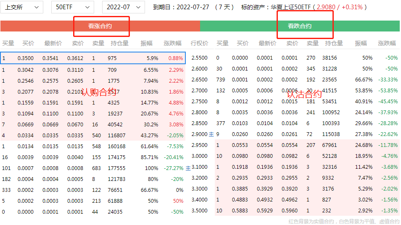Open the 2022-07 expiry month dropdown
Screen dimensions: 401x225
pos(123,7)
